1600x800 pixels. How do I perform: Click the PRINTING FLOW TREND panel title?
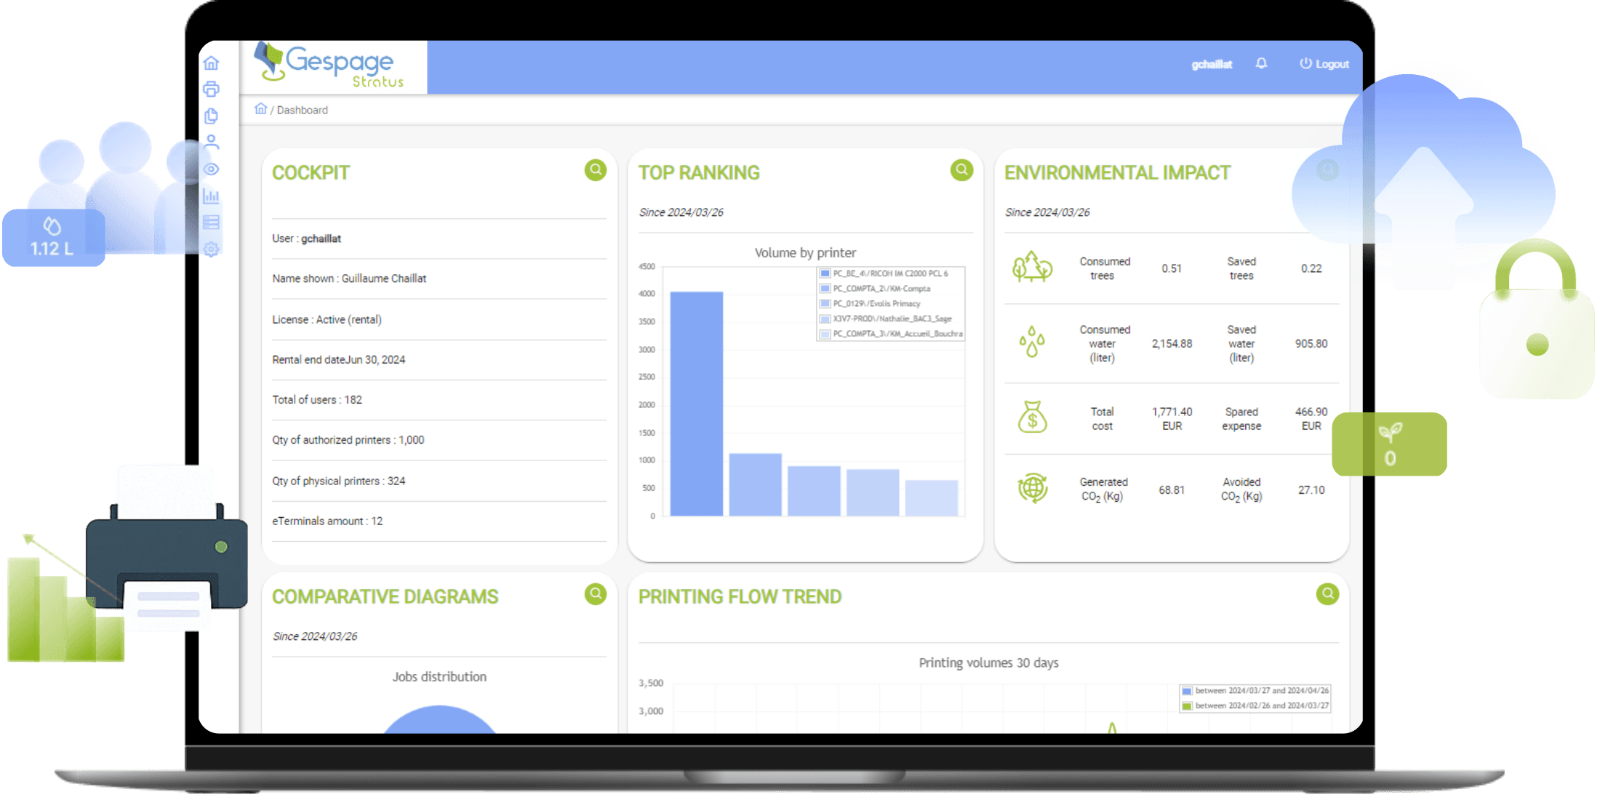point(740,597)
